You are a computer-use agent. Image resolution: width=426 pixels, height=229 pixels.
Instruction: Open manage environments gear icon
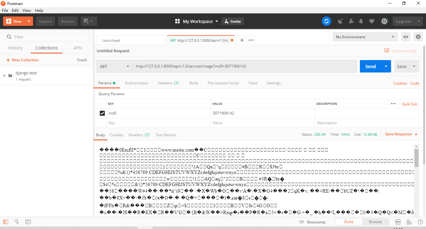[x=418, y=37]
